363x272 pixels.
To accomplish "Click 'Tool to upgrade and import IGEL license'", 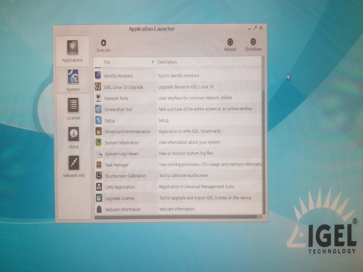I will coord(205,198).
